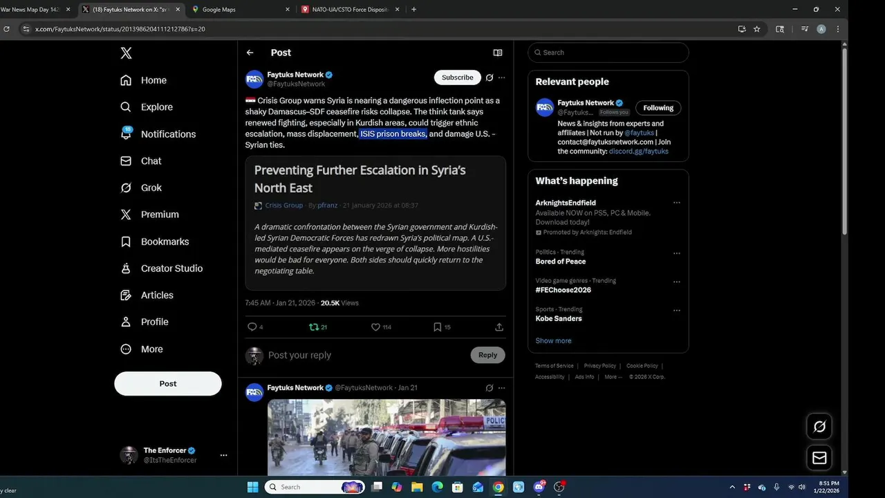Image resolution: width=885 pixels, height=498 pixels.
Task: Open options for ArknightsEndfield promoted trend
Action: 677,203
